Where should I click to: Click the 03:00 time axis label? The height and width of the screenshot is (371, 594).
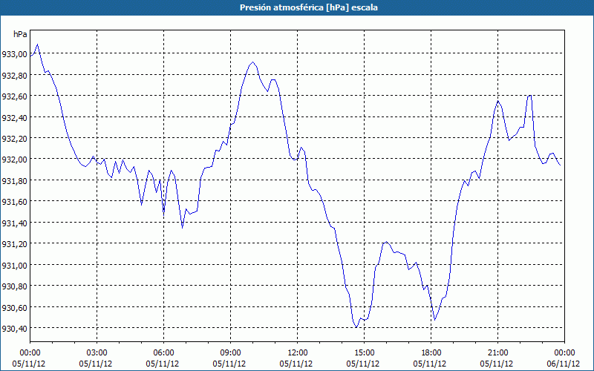(97, 353)
